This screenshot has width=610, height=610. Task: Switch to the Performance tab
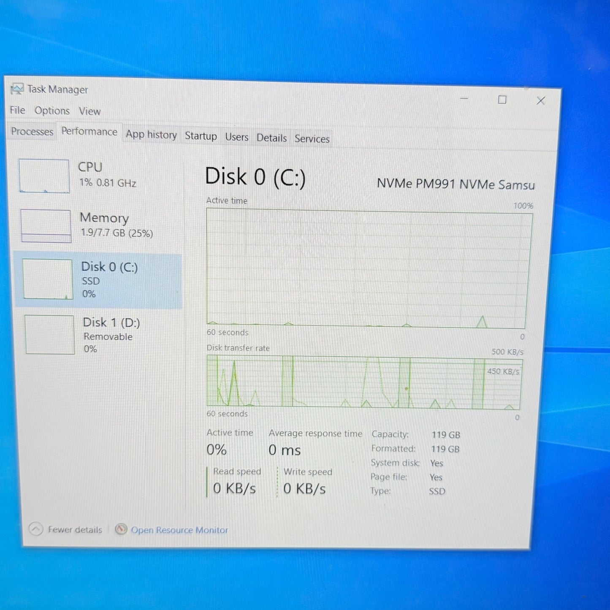point(89,132)
